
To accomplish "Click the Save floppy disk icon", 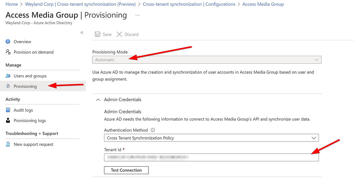I will (98, 35).
